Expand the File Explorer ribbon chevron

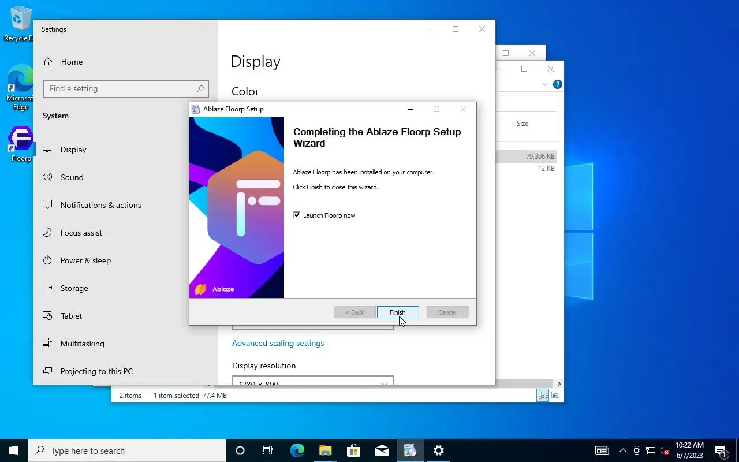point(544,84)
